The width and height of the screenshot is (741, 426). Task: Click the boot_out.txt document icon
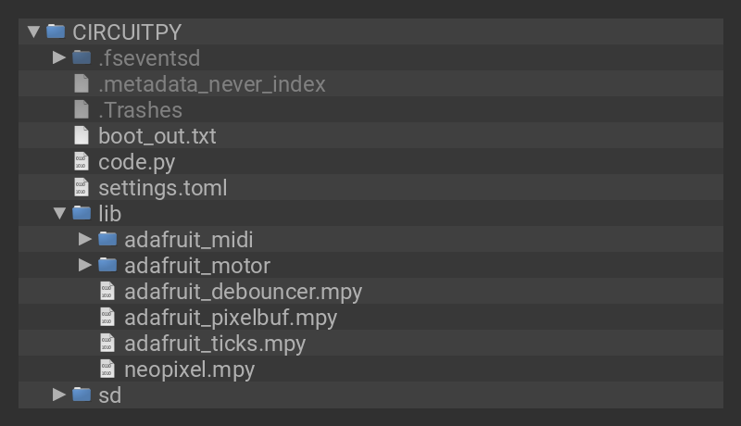82,135
